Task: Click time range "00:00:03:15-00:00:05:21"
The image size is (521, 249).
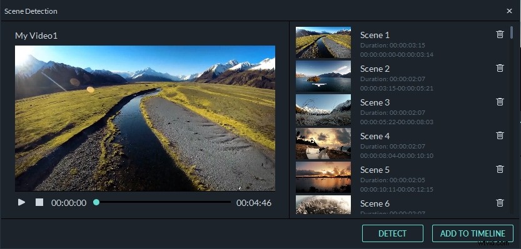Action: (x=397, y=88)
